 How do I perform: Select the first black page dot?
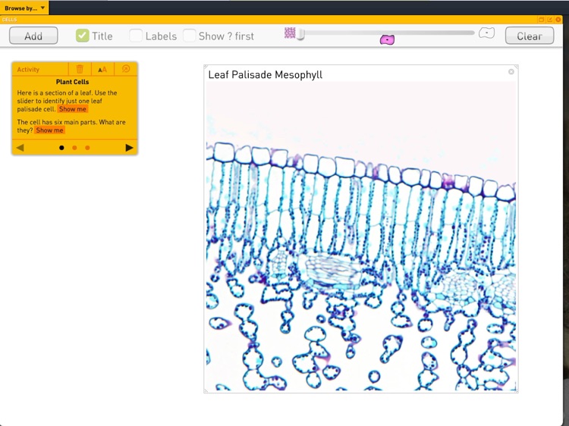point(61,148)
